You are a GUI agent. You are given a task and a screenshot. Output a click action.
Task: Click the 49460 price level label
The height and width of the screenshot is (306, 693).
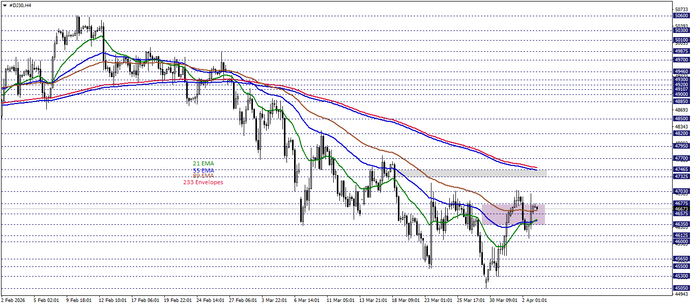tap(681, 72)
